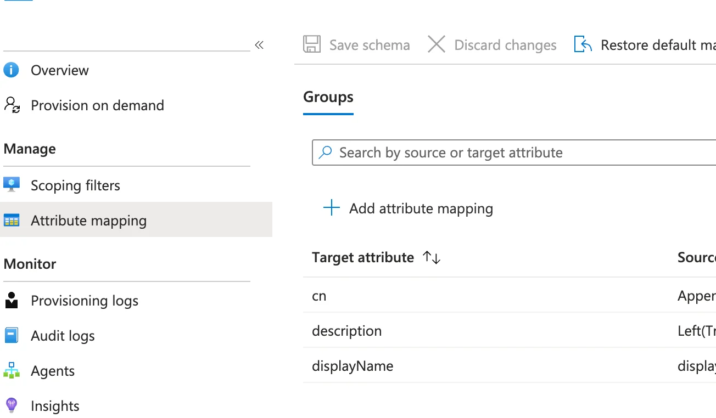Click the Save schema button
Screen dimensions: 716x418
tap(357, 44)
